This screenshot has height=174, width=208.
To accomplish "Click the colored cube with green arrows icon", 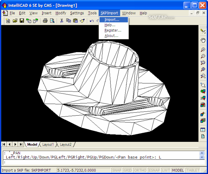I will [203, 92].
